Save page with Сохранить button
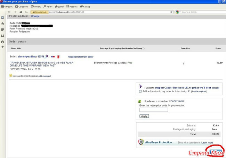The height and width of the screenshot is (158, 226). [22, 7]
